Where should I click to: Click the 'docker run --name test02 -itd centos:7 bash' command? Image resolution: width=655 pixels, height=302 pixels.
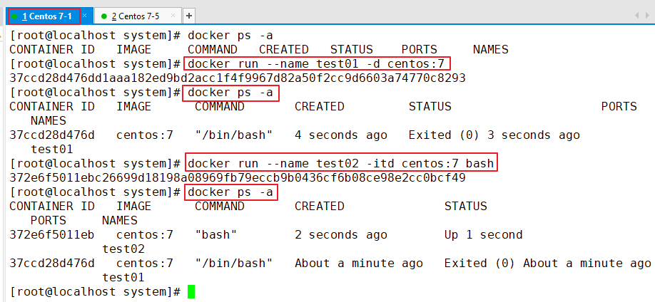340,164
